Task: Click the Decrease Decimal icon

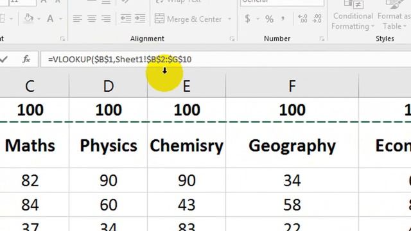Action: click(x=317, y=19)
